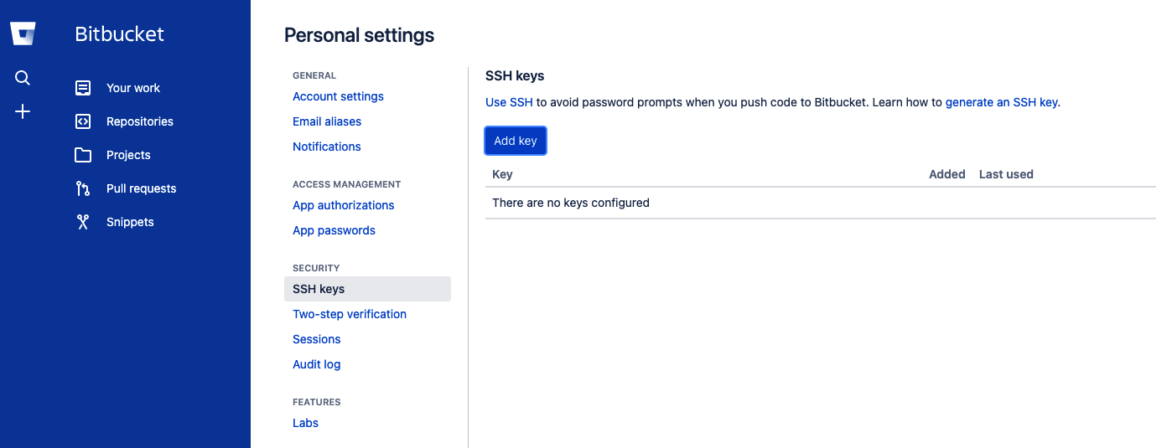Navigate to App passwords
Viewport: 1172px width, 448px height.
[x=334, y=230]
